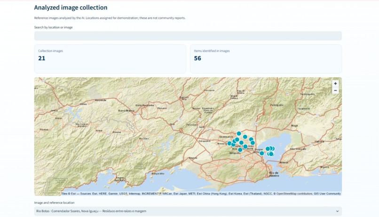379x217 pixels.
Task: Click the northernmost teal marker above Queimados
Action: [239, 134]
